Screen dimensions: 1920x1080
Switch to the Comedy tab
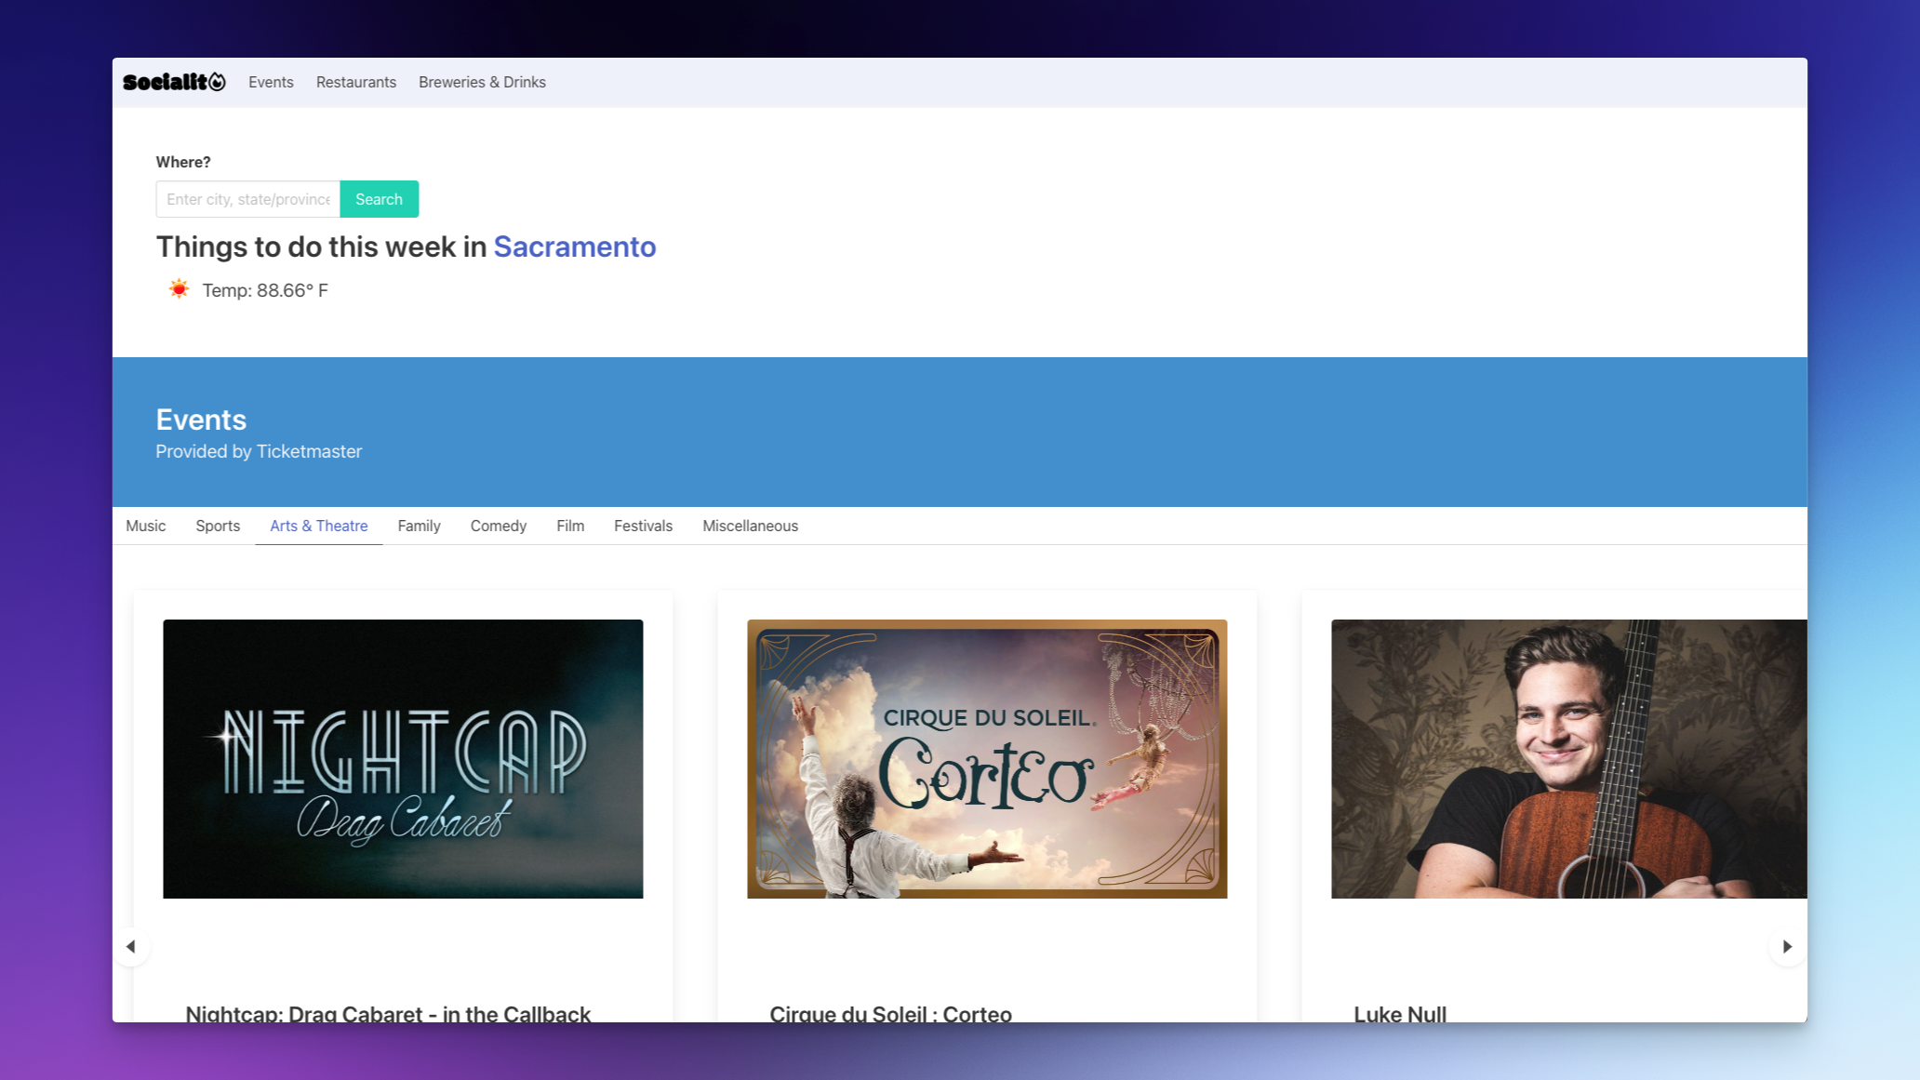499,526
